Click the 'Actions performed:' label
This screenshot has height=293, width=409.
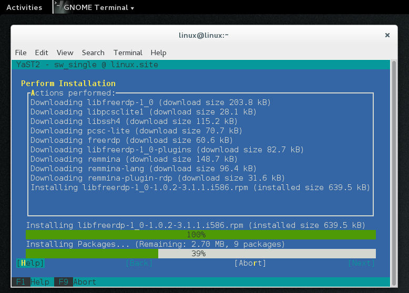click(x=73, y=93)
